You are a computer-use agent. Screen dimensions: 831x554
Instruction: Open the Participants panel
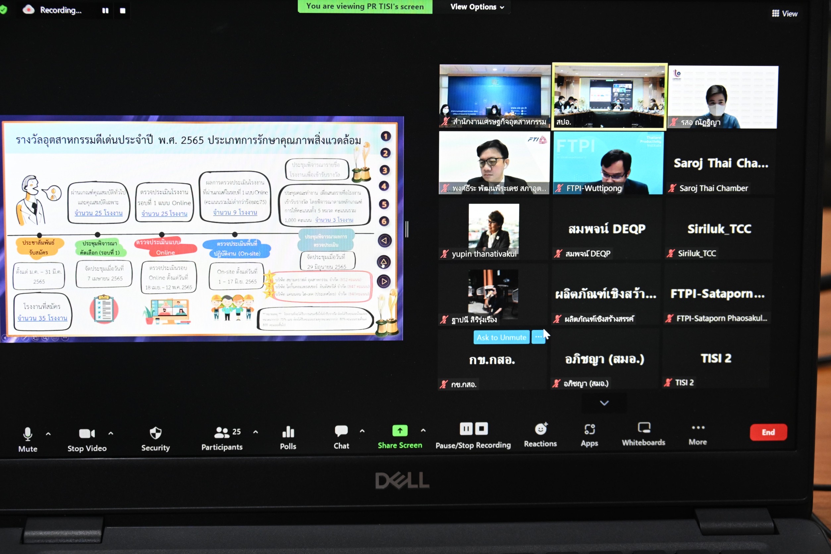tap(222, 438)
